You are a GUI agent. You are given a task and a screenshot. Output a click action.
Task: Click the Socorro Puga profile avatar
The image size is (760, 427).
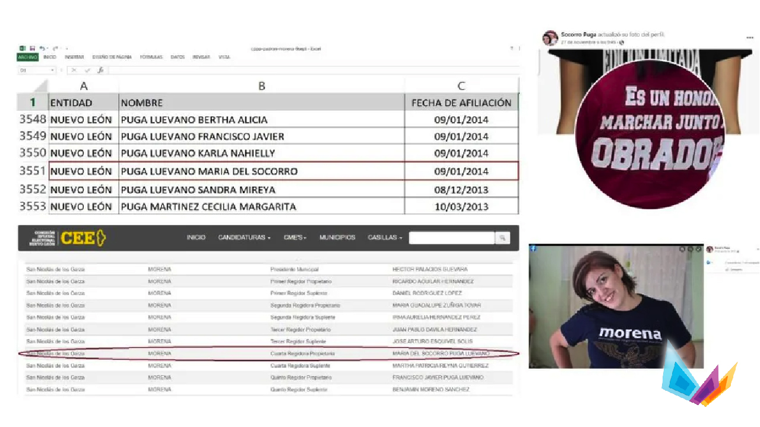pos(550,39)
